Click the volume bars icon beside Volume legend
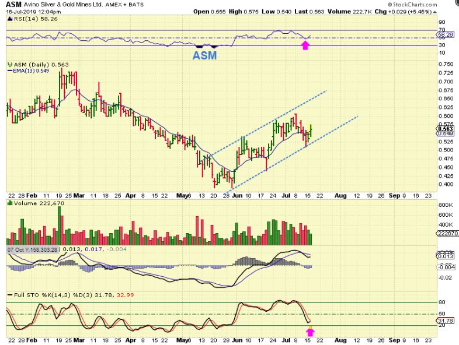Viewport: 459px width, 345px height. click(x=10, y=203)
